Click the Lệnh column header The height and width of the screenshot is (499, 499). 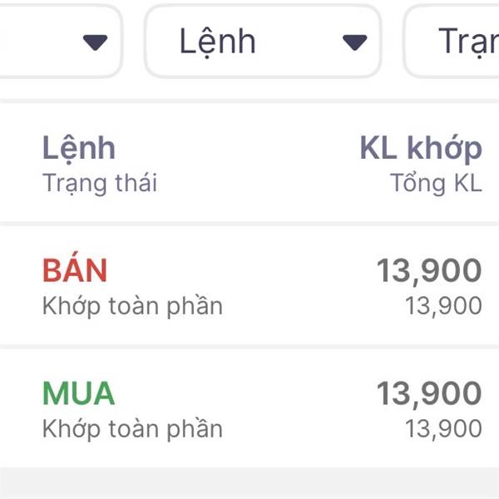coord(79,149)
